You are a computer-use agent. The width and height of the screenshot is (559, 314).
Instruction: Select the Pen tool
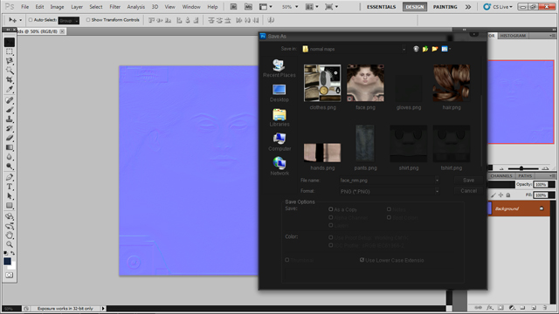point(10,177)
